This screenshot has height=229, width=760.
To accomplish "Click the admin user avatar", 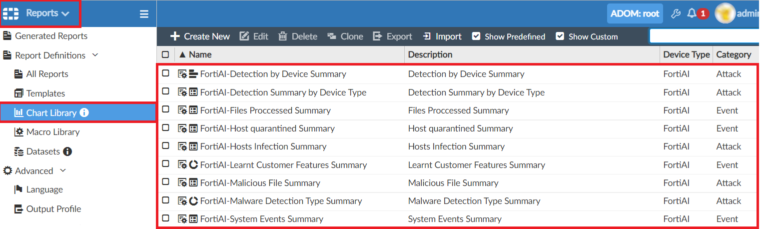I will [x=725, y=13].
